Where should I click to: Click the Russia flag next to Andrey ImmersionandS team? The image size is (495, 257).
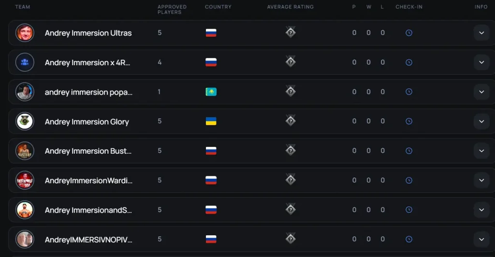211,210
